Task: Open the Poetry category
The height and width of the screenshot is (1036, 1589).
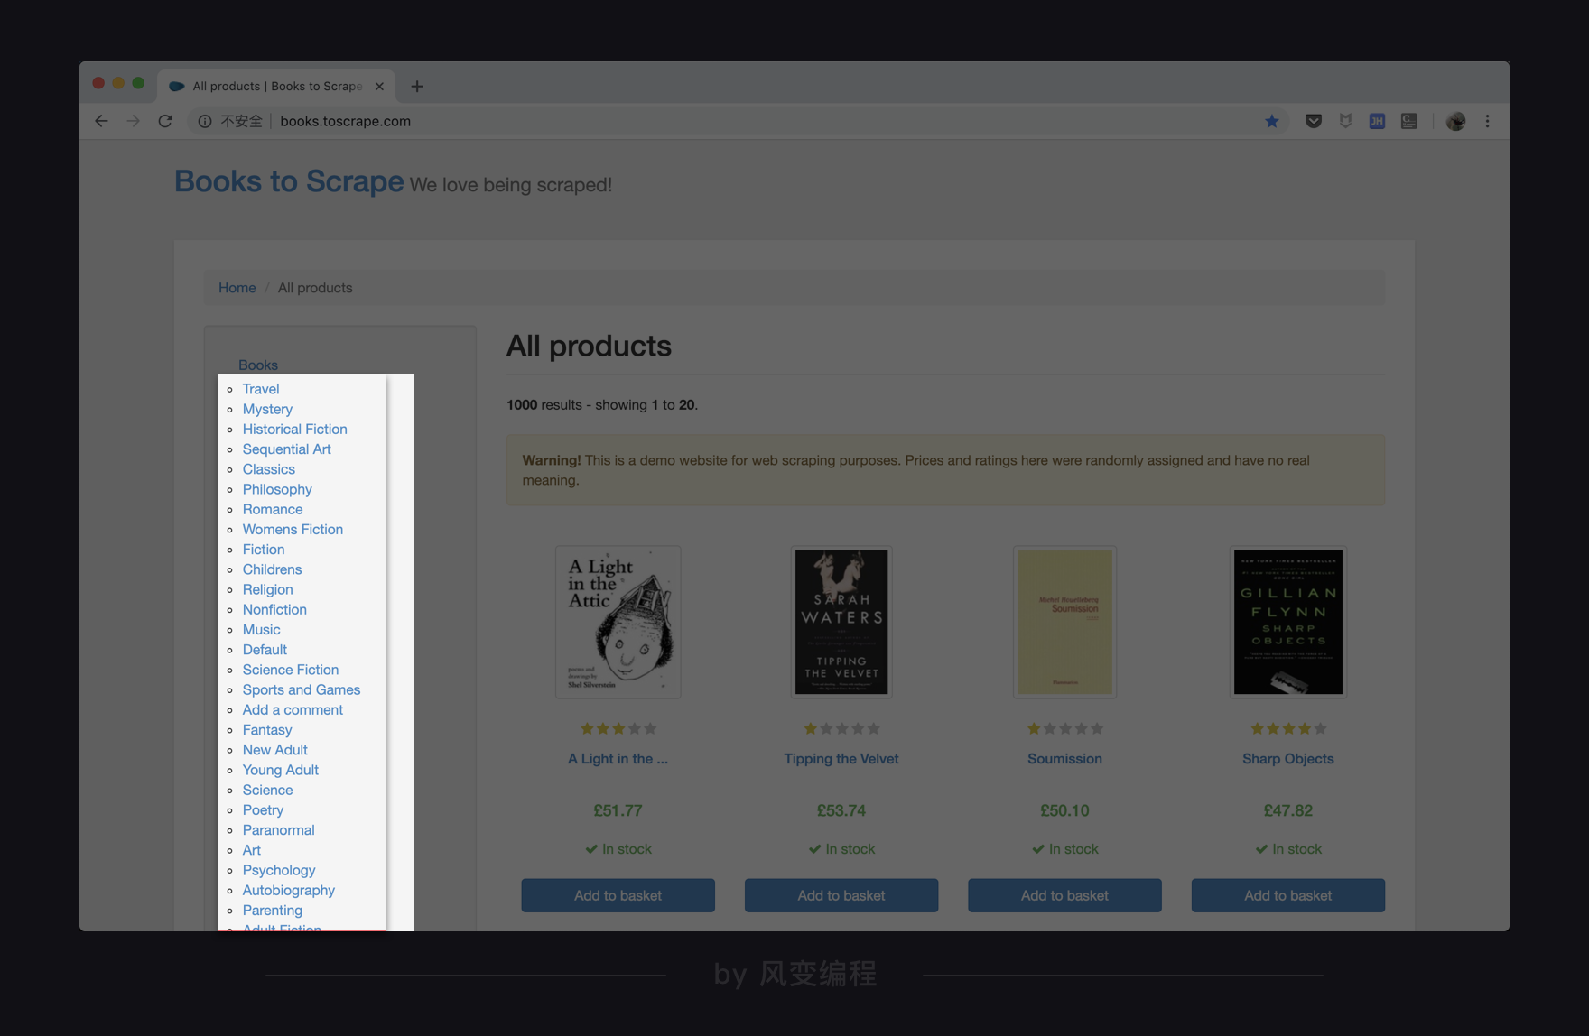Action: (x=263, y=809)
